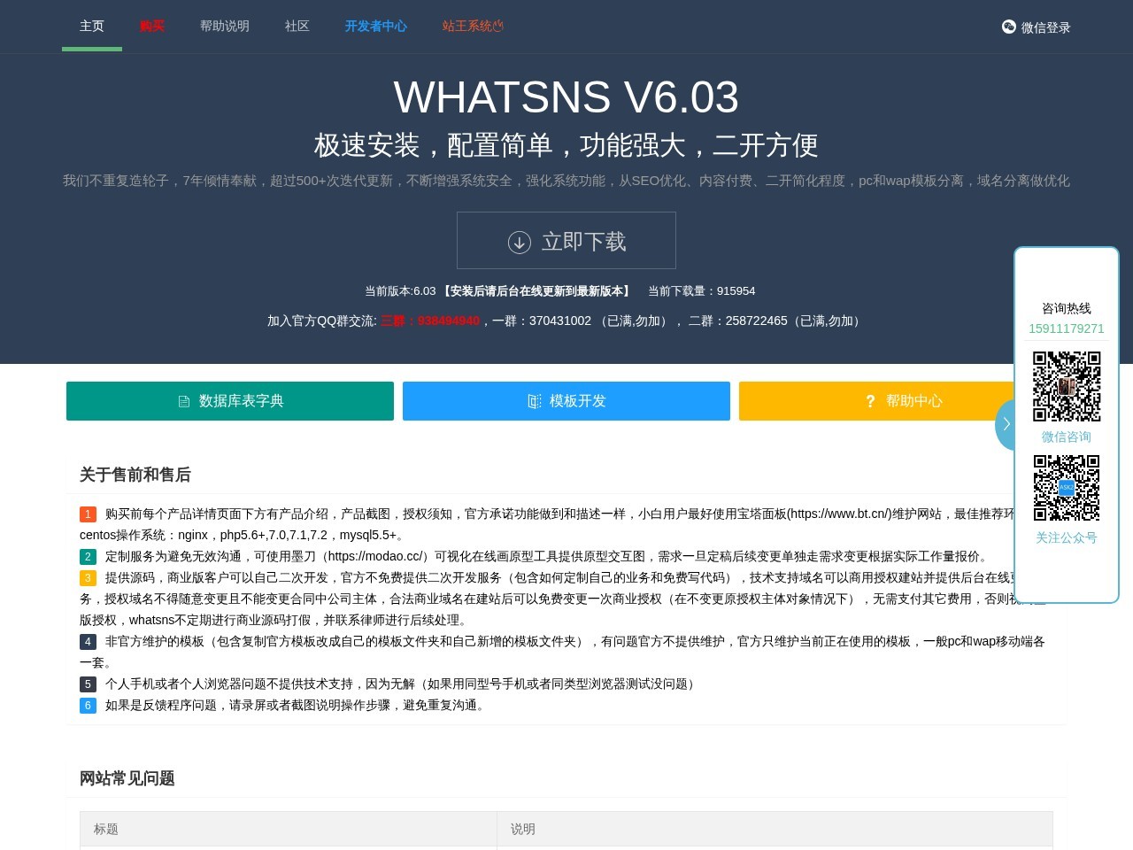This screenshot has width=1133, height=850.
Task: Collapse the consult sidebar using the chevron
Action: coord(1006,424)
